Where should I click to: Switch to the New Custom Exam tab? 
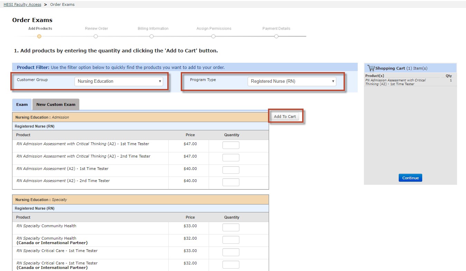pos(56,104)
